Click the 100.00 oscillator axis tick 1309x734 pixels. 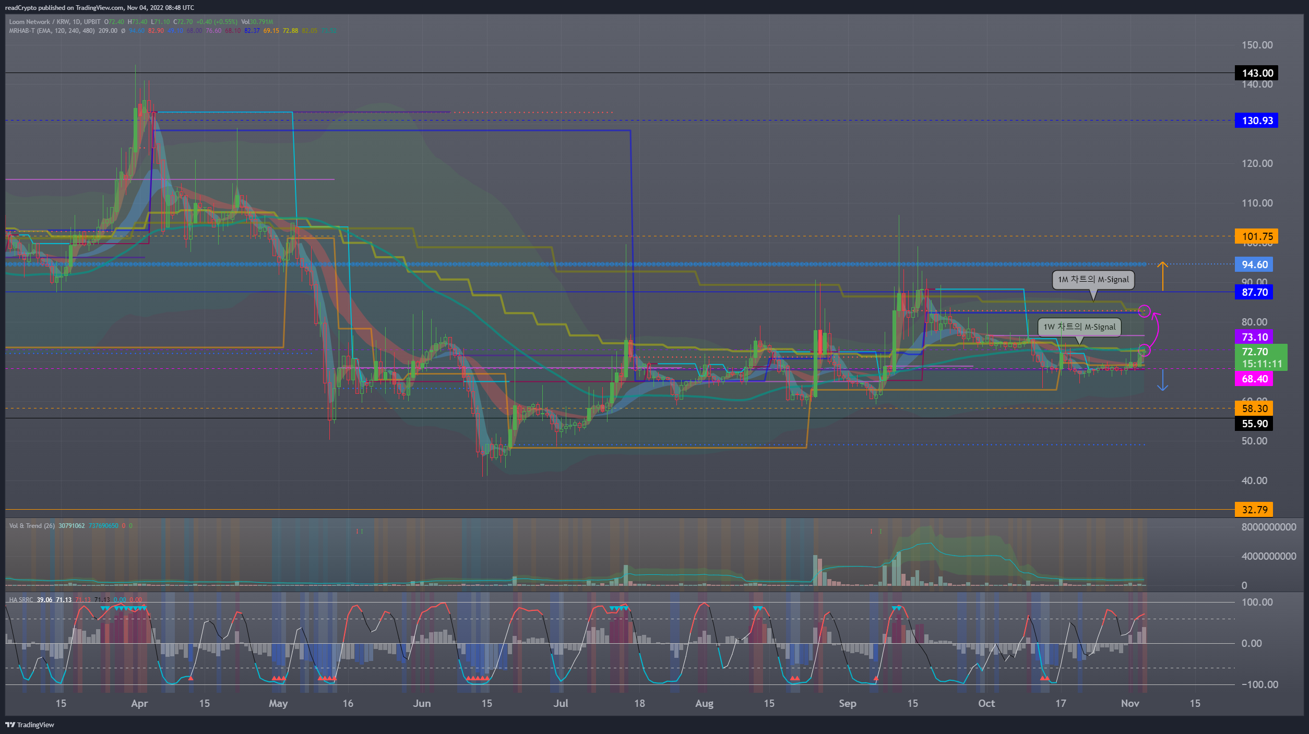click(x=1257, y=602)
